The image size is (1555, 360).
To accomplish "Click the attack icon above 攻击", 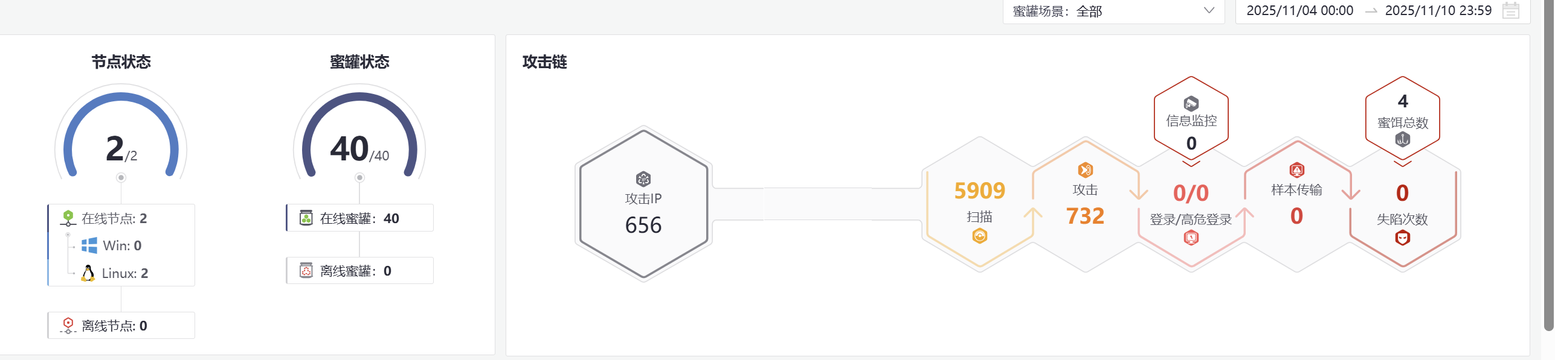I will click(1085, 170).
